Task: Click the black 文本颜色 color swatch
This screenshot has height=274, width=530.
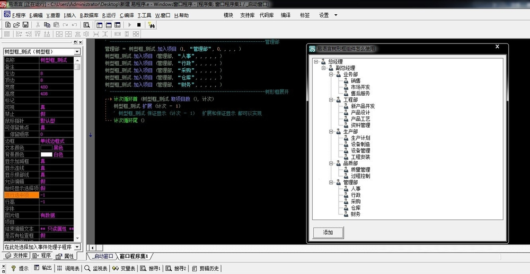Action: pos(46,148)
